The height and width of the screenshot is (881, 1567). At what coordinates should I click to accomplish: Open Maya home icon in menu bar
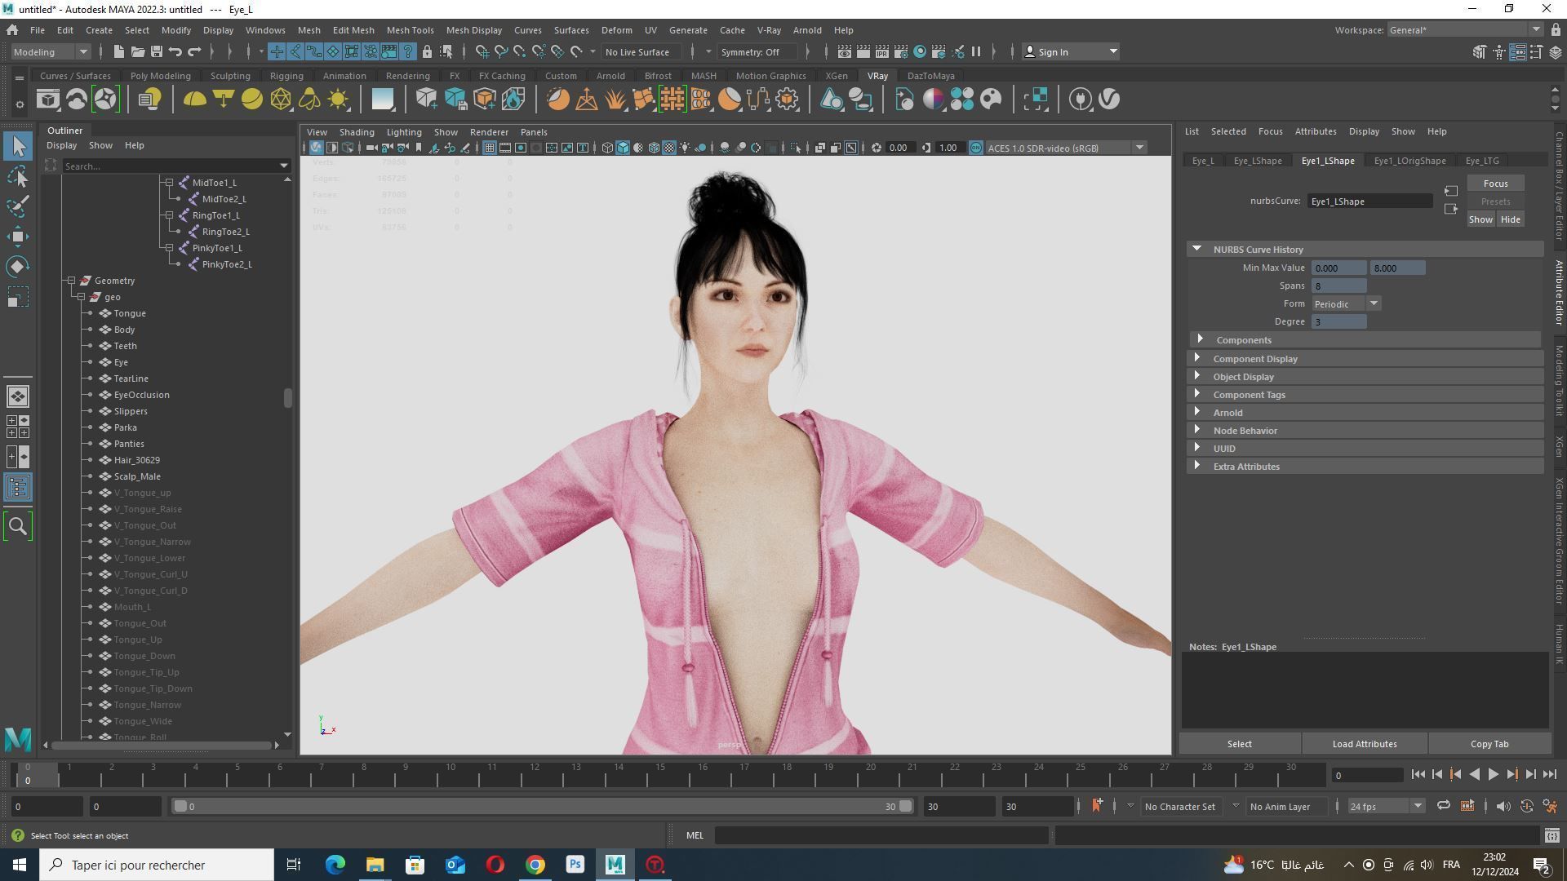coord(12,30)
